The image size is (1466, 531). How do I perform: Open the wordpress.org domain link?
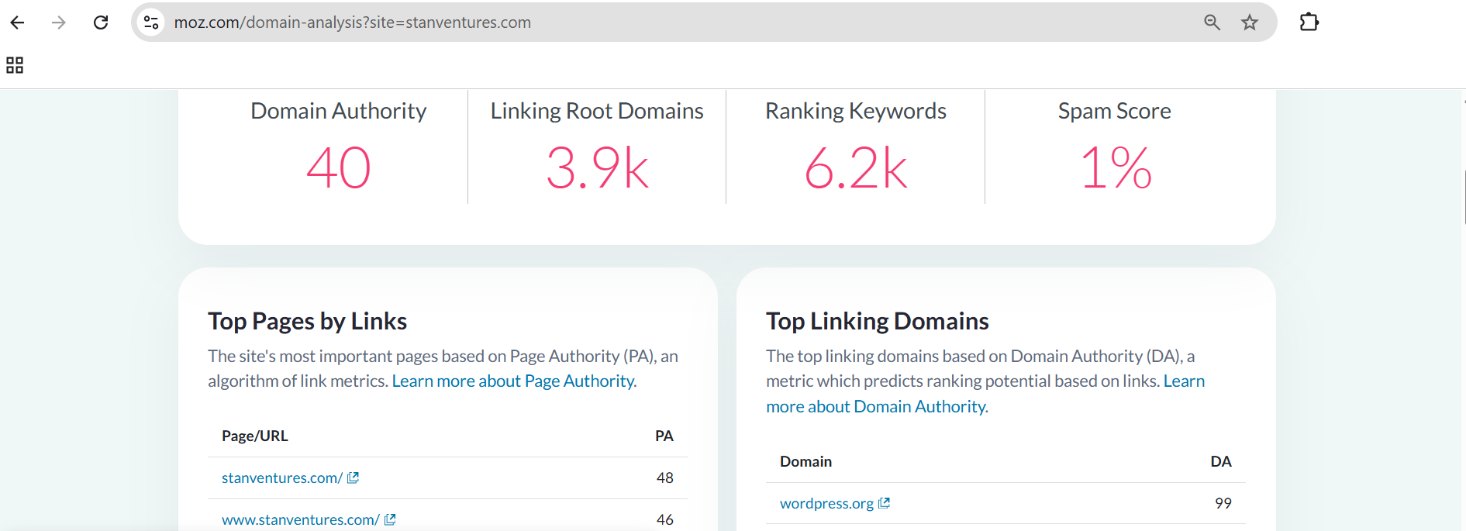[x=826, y=504]
